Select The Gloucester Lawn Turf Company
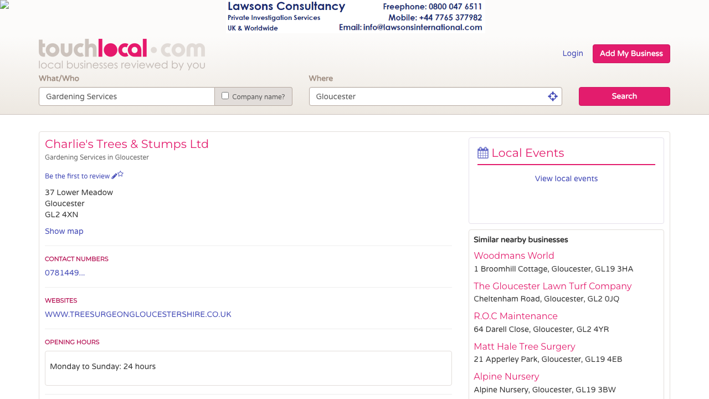709x399 pixels. pyautogui.click(x=552, y=286)
